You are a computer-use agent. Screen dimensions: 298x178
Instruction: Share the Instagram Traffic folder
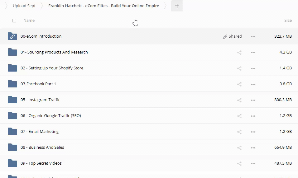[x=239, y=100]
